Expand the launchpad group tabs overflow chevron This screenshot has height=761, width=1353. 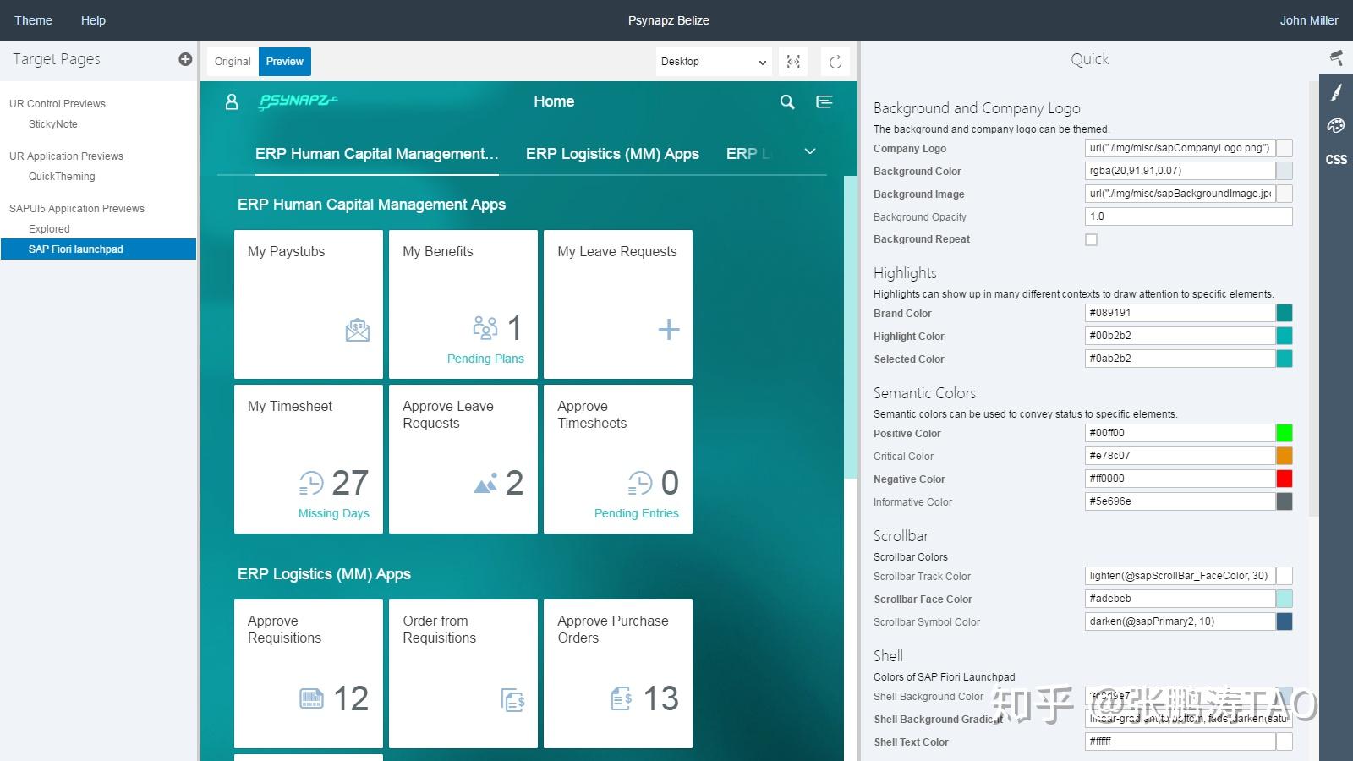click(x=810, y=152)
